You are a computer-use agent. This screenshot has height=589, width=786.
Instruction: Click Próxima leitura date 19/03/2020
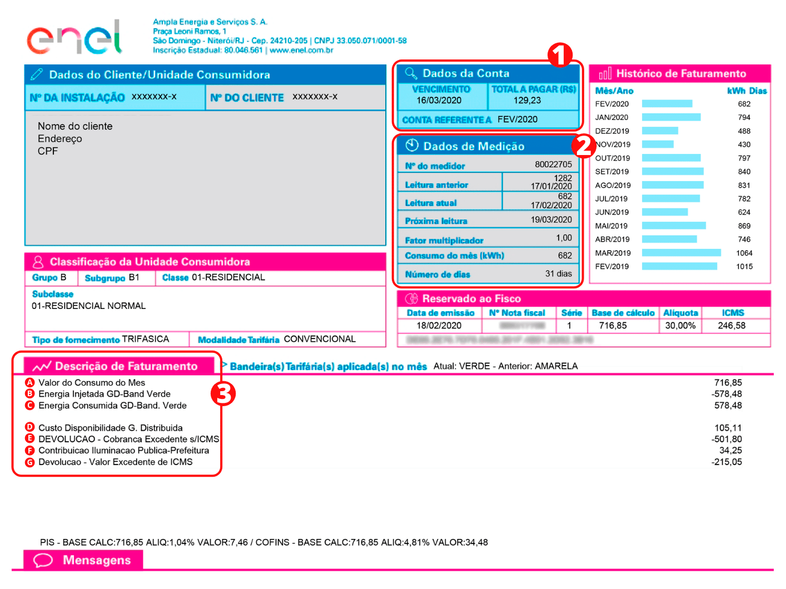click(x=551, y=219)
